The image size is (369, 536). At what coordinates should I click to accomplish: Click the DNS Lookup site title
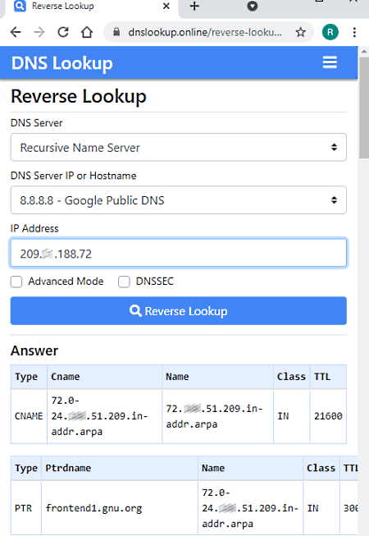point(61,63)
